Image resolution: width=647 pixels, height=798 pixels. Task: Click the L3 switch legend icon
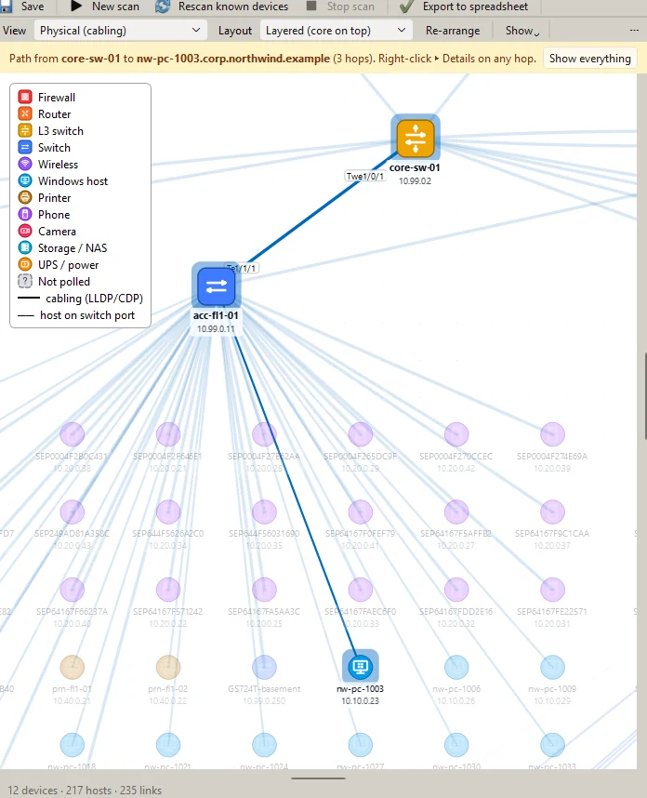click(x=25, y=130)
